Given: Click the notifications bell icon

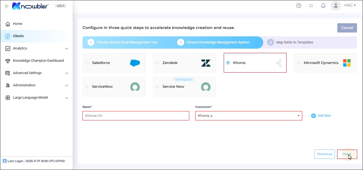Looking at the screenshot, I should pos(323,6).
